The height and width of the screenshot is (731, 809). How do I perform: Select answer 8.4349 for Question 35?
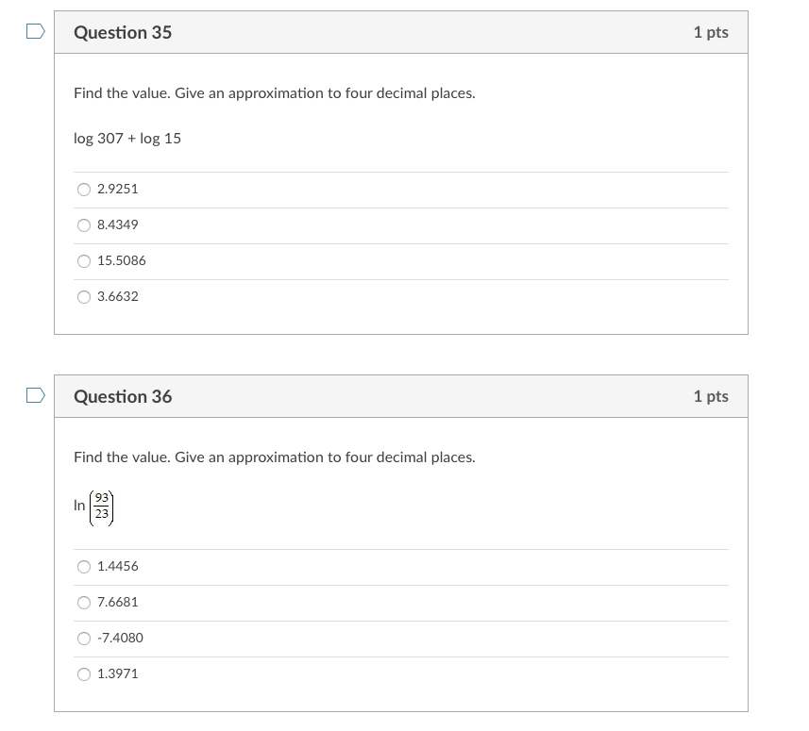pos(84,224)
